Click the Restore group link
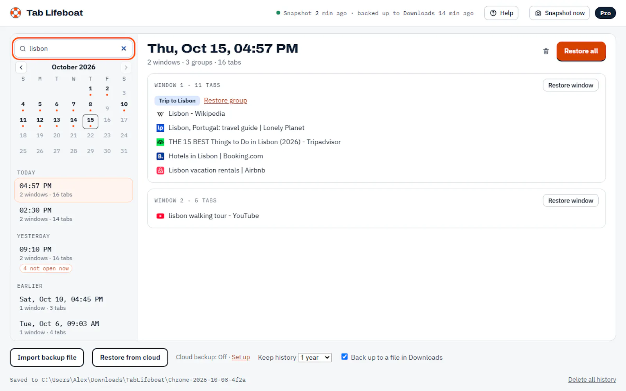This screenshot has width=626, height=391. coord(225,100)
